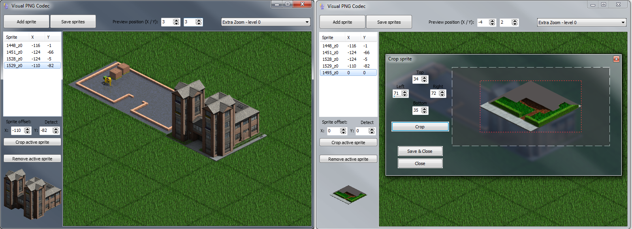Click app icon in left window title bar
This screenshot has width=632, height=229.
(x=6, y=6)
